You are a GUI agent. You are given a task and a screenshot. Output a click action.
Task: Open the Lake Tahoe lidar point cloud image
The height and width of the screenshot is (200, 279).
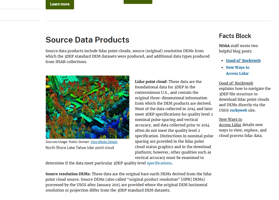(x=87, y=107)
